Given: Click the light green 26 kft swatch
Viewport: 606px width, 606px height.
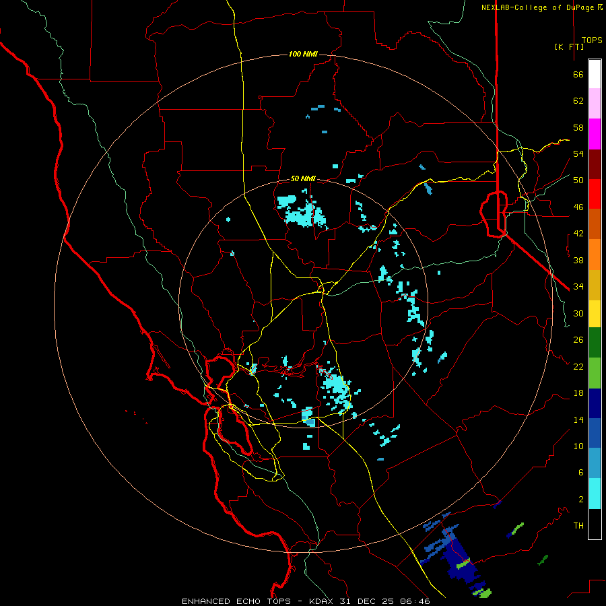Looking at the screenshot, I should (x=595, y=373).
